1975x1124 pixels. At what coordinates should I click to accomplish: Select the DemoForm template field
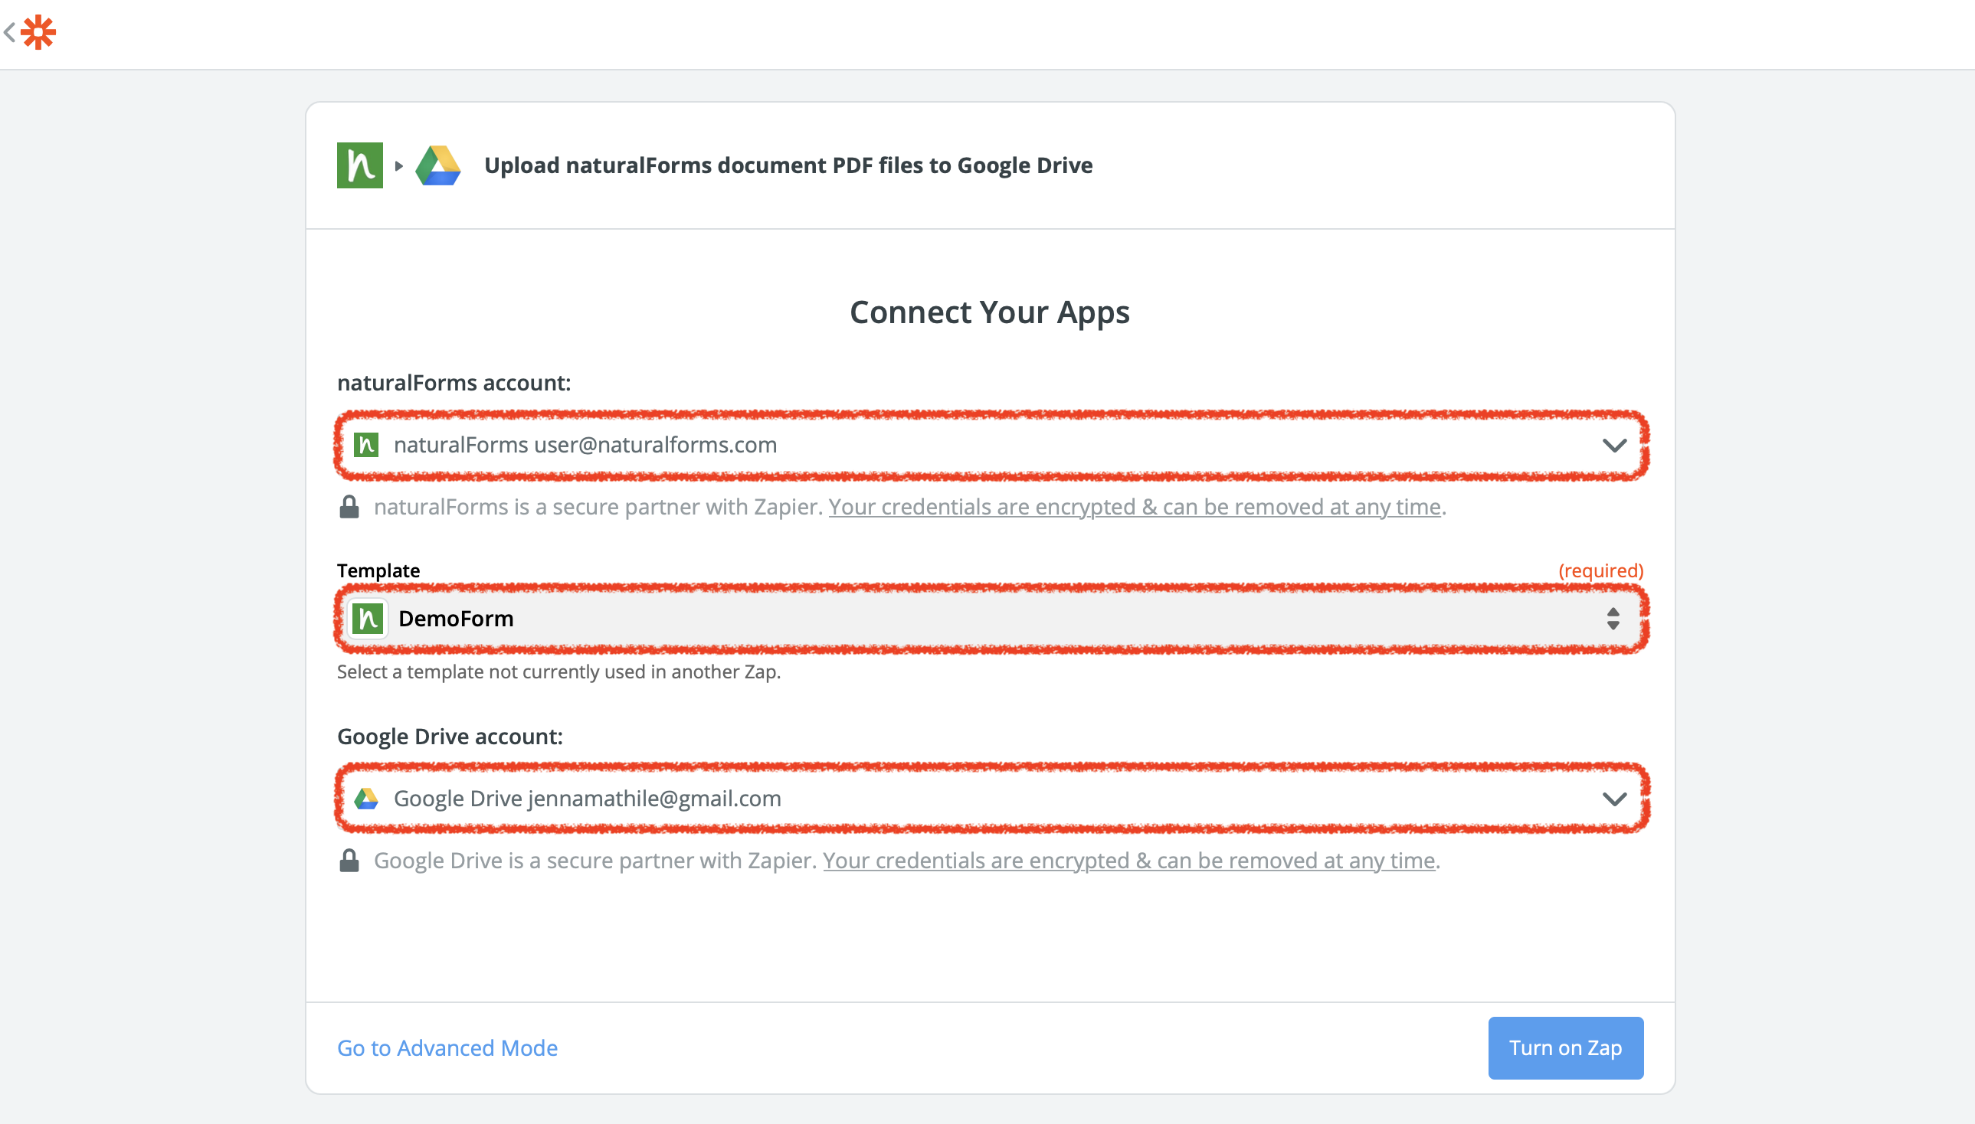tap(991, 619)
